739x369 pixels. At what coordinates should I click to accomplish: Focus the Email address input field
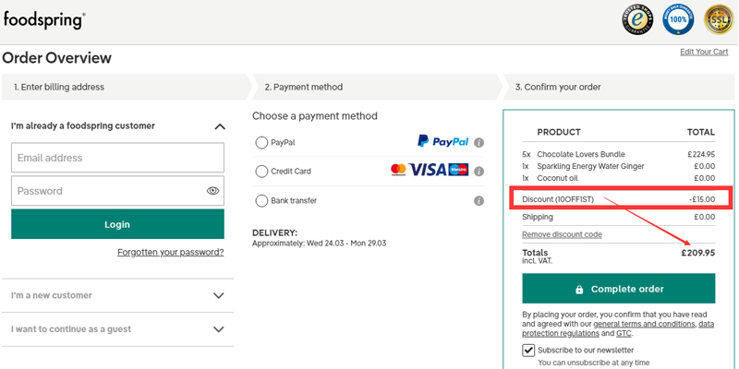coord(117,158)
